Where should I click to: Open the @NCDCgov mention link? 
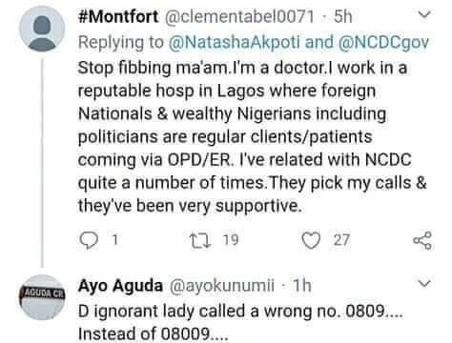383,42
